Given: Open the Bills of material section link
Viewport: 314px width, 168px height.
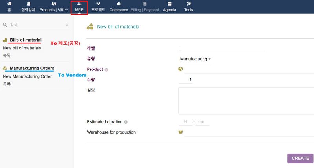Looking at the screenshot, I should pos(26,40).
